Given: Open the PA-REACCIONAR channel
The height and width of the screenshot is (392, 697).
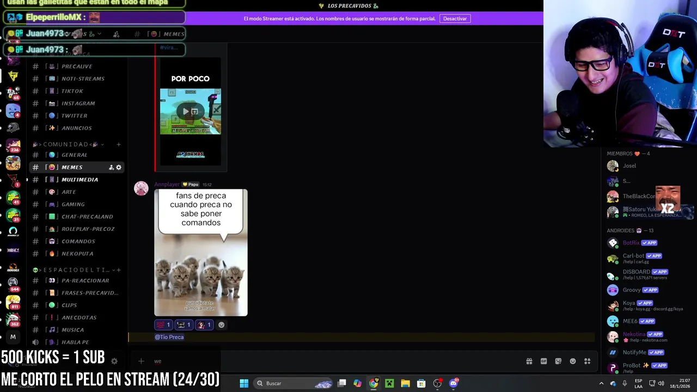Looking at the screenshot, I should point(77,280).
